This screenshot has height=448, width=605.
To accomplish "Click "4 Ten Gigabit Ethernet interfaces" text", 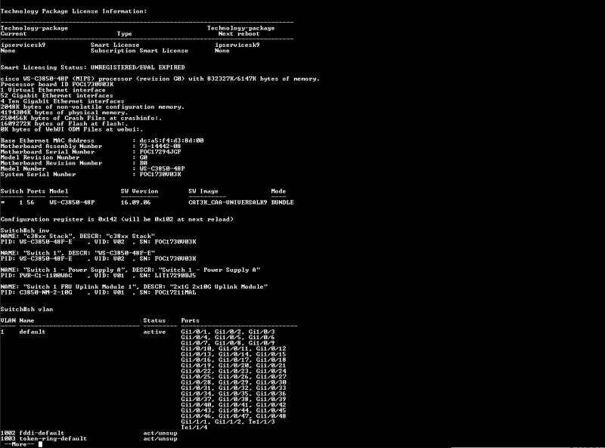I will [x=63, y=101].
